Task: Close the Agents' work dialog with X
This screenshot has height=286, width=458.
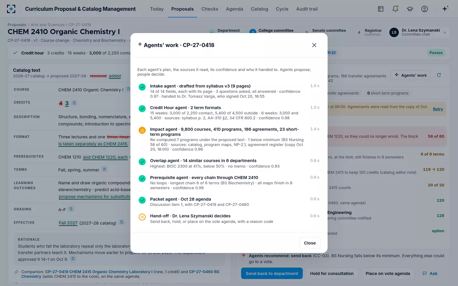Action: click(314, 45)
